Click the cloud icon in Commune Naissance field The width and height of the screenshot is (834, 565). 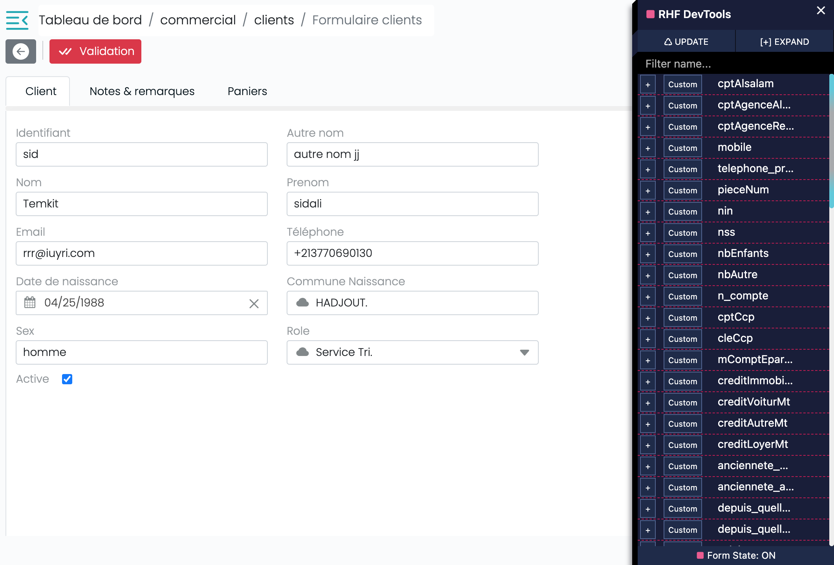click(x=302, y=303)
